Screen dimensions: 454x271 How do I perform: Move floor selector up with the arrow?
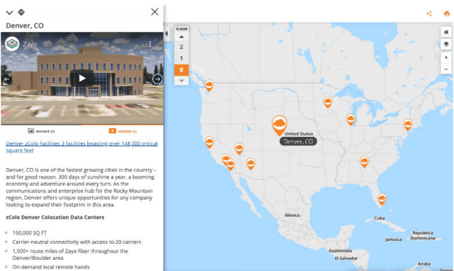coord(181,37)
